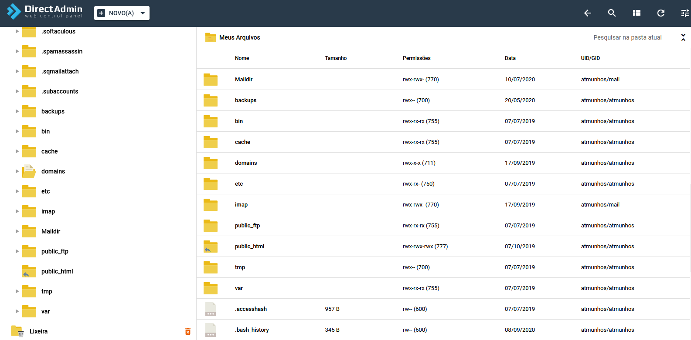The height and width of the screenshot is (340, 691).
Task: Select the .accesshash file name
Action: tap(251, 309)
